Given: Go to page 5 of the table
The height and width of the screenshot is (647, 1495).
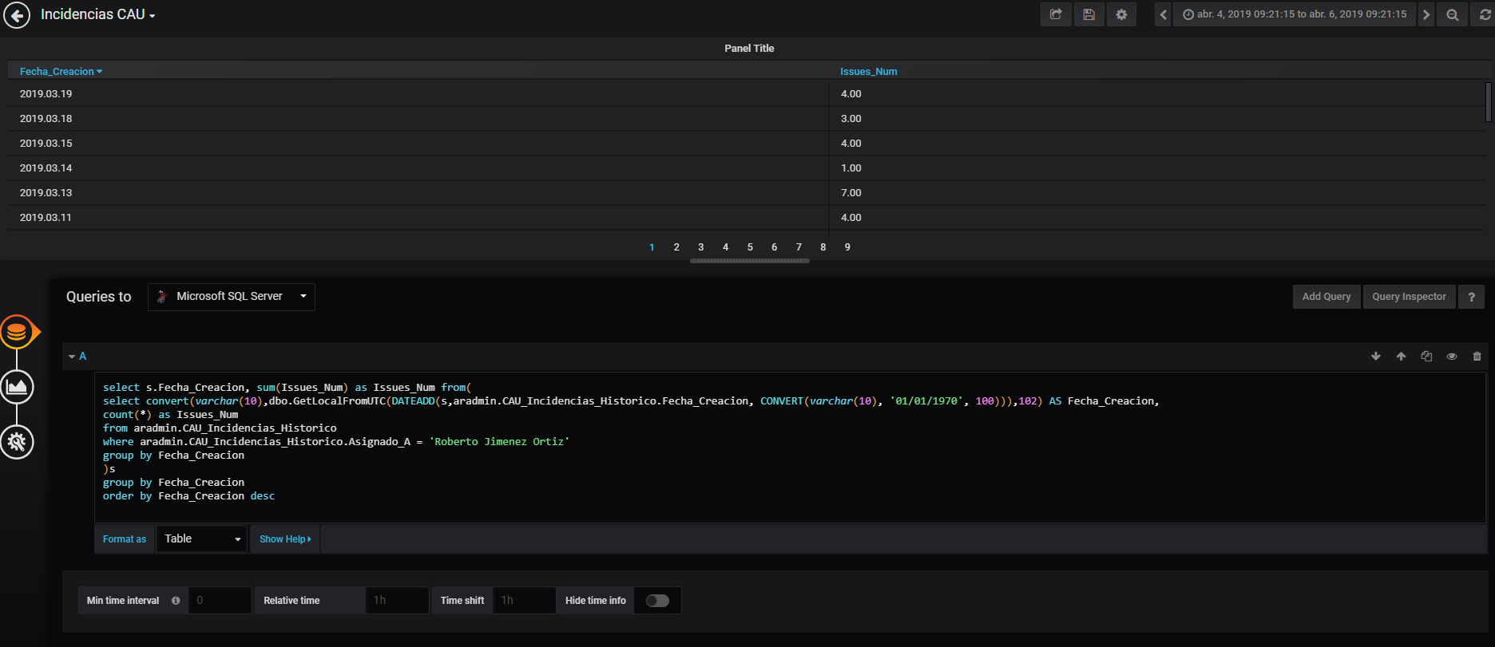Looking at the screenshot, I should coord(750,247).
